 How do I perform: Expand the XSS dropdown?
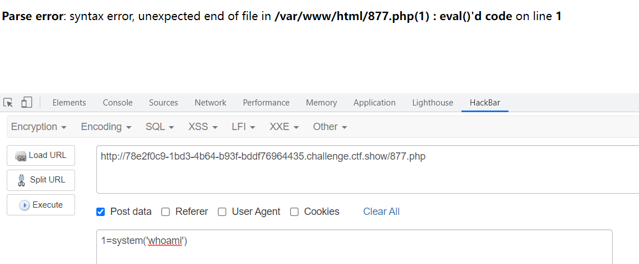point(203,127)
